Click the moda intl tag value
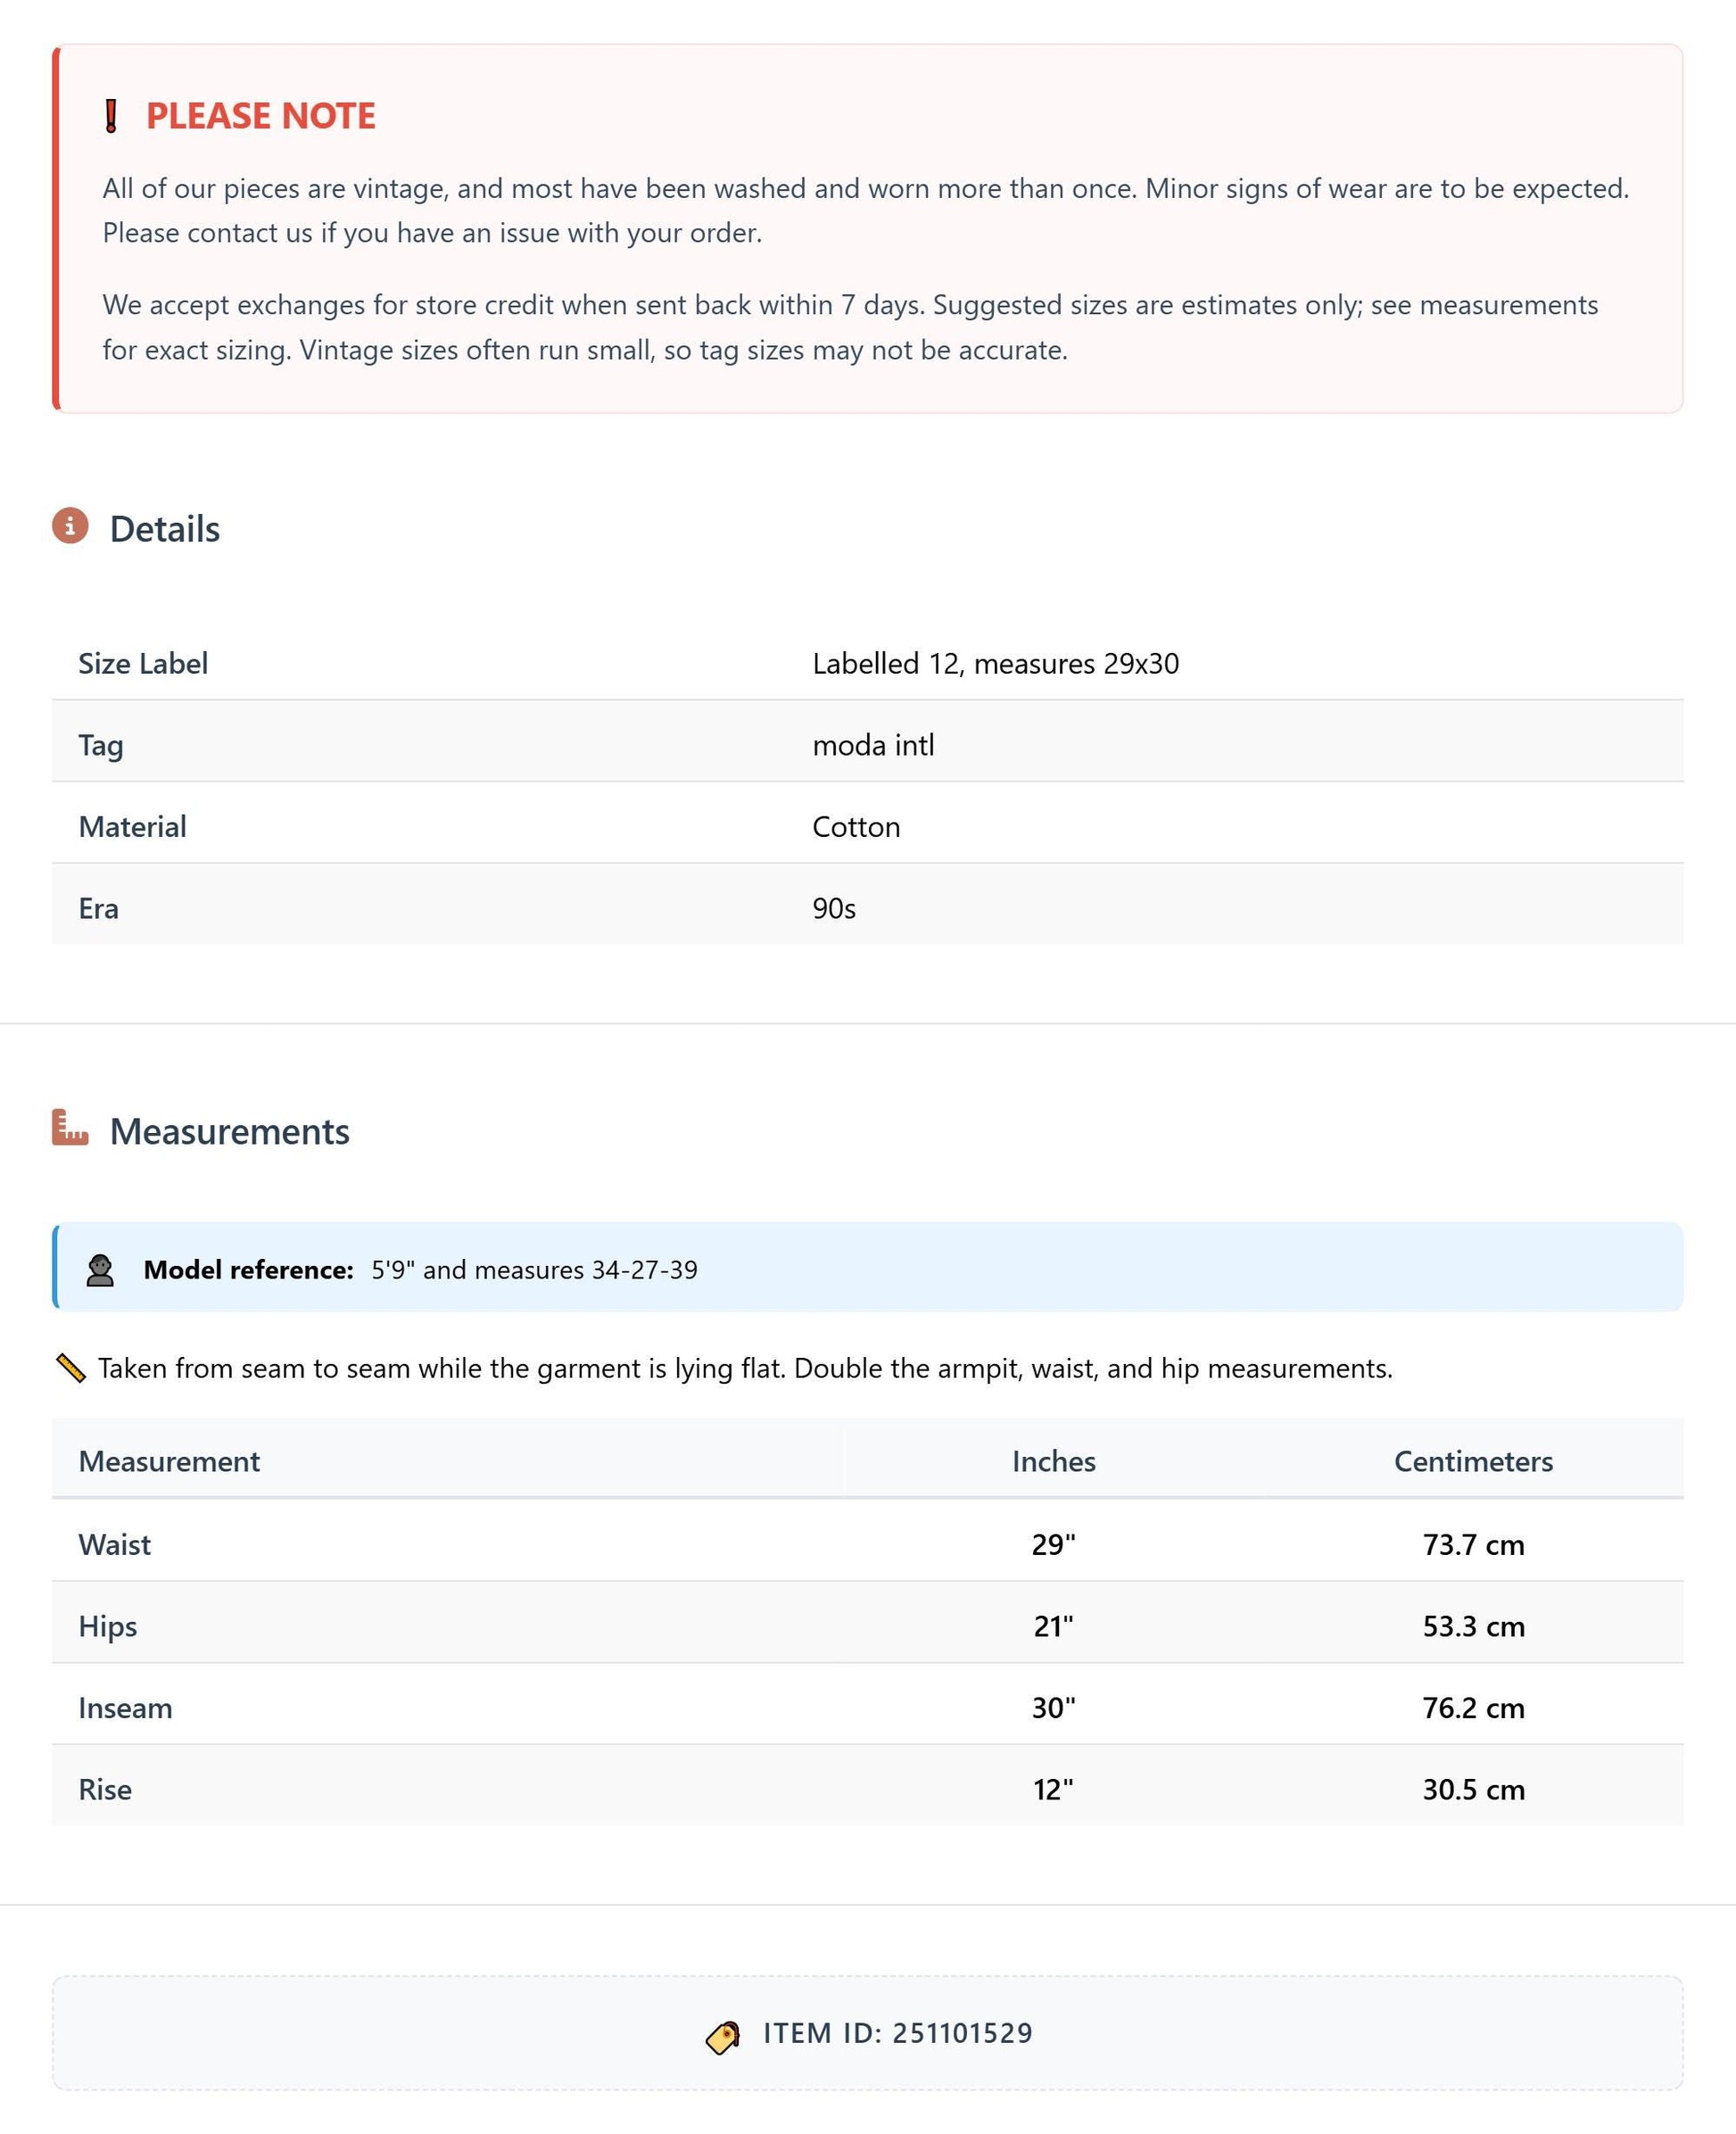Viewport: 1736px width, 2134px height. [873, 745]
